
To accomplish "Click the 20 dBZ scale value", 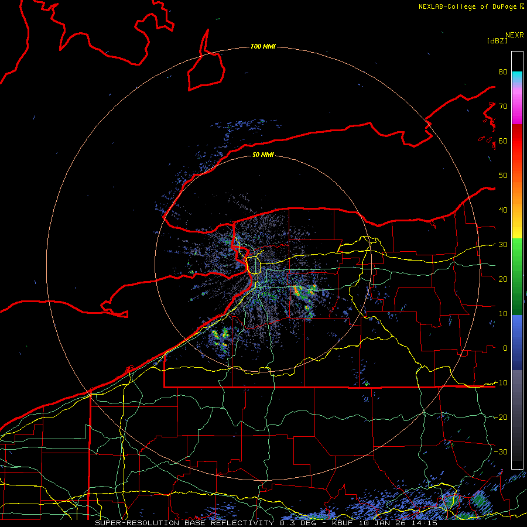I will [x=503, y=279].
